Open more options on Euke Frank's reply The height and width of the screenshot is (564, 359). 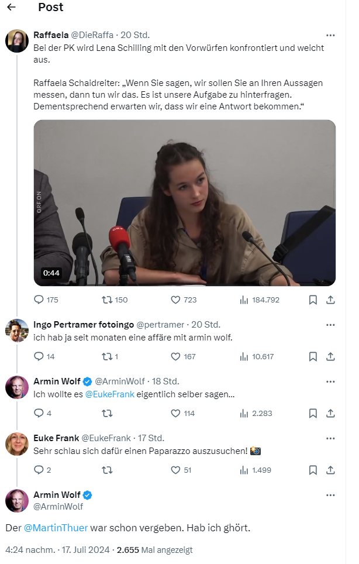[x=330, y=438]
